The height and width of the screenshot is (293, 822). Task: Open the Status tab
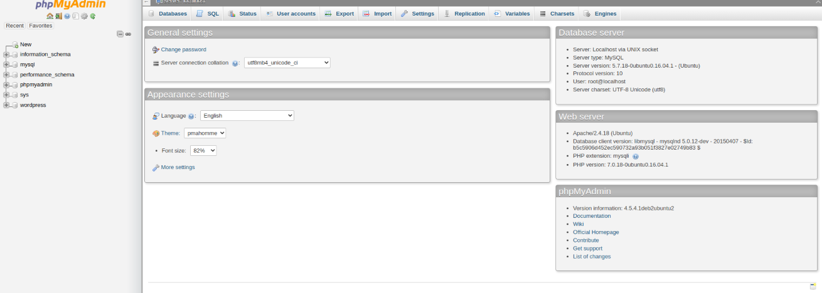point(242,14)
